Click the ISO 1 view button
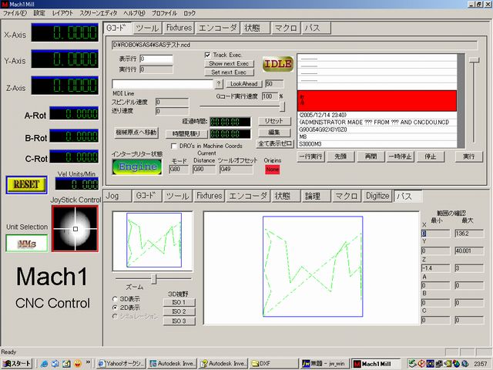The width and height of the screenshot is (493, 370). point(179,302)
